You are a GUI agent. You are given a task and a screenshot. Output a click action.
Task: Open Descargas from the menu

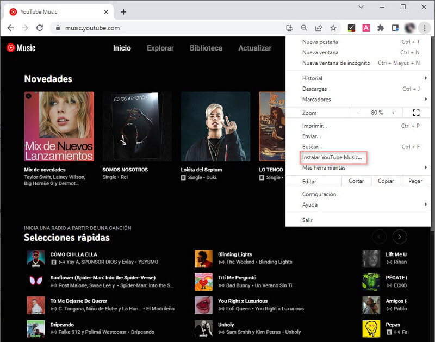coord(358,89)
